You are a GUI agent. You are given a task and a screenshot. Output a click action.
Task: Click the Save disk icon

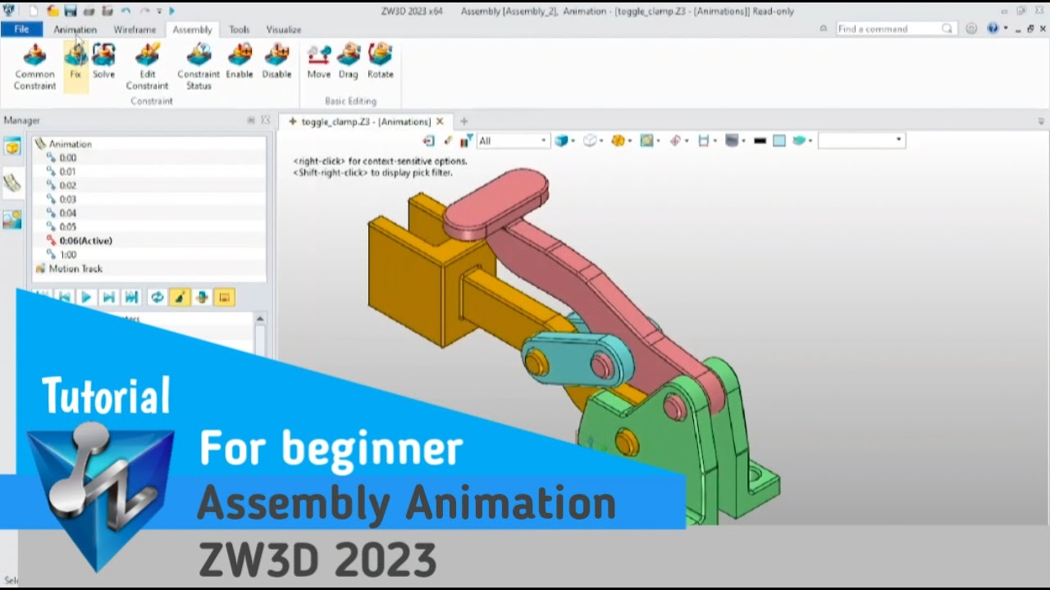point(71,11)
